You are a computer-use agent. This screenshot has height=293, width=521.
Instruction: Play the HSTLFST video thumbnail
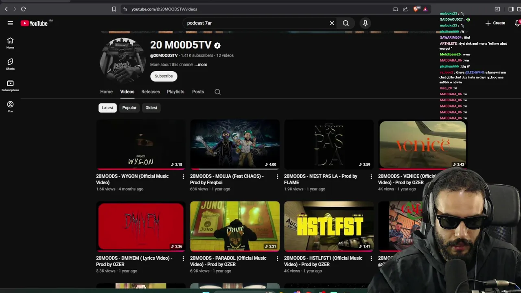coord(329,226)
